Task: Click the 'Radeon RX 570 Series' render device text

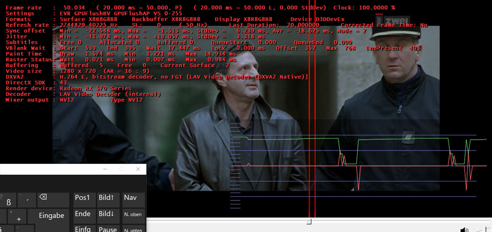Action: 96,88
